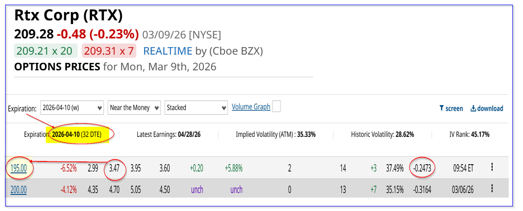The width and height of the screenshot is (523, 211).
Task: Open the 200.00 row three-dot menu
Action: pyautogui.click(x=493, y=188)
